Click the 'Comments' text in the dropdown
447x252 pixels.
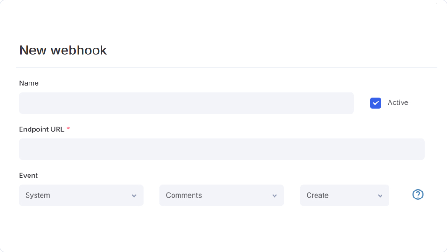(x=184, y=195)
